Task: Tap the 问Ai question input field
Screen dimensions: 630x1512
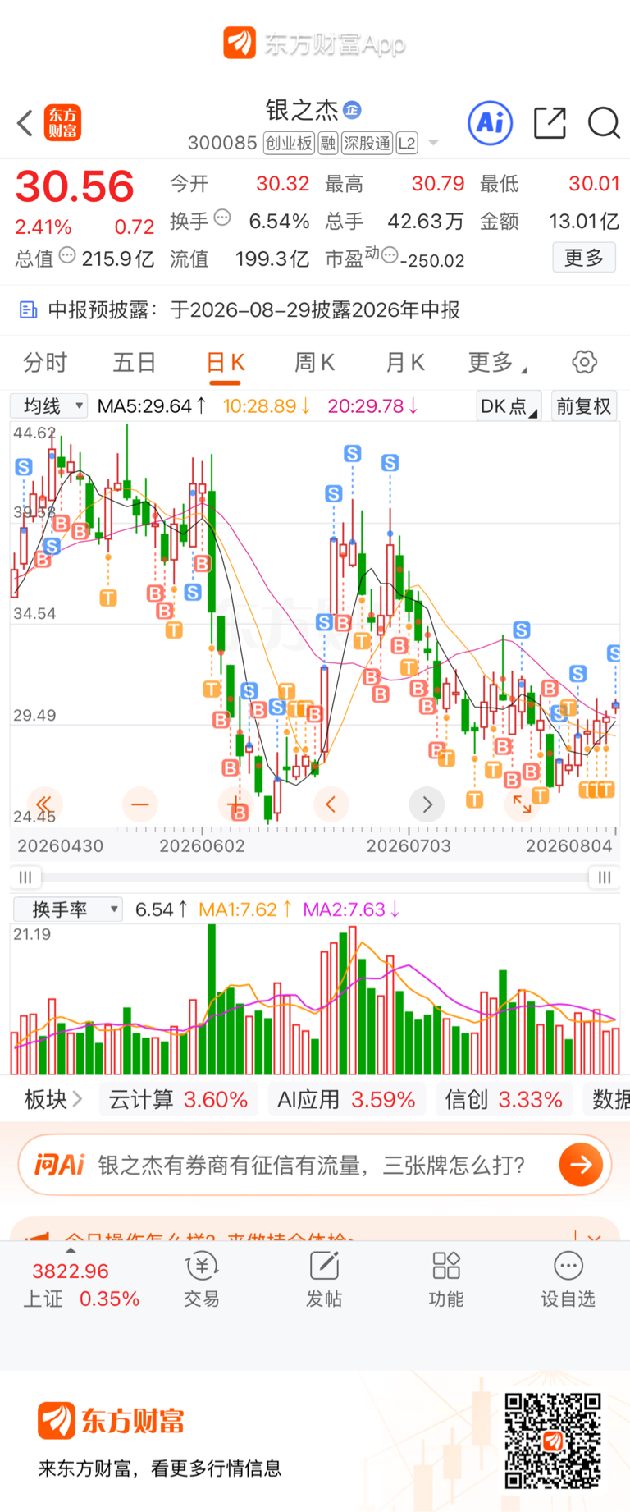Action: pyautogui.click(x=312, y=1165)
